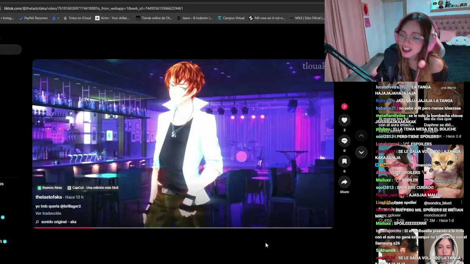Screen dimensions: 470x264
Task: Open comments with the speech bubble icon
Action: point(344,141)
